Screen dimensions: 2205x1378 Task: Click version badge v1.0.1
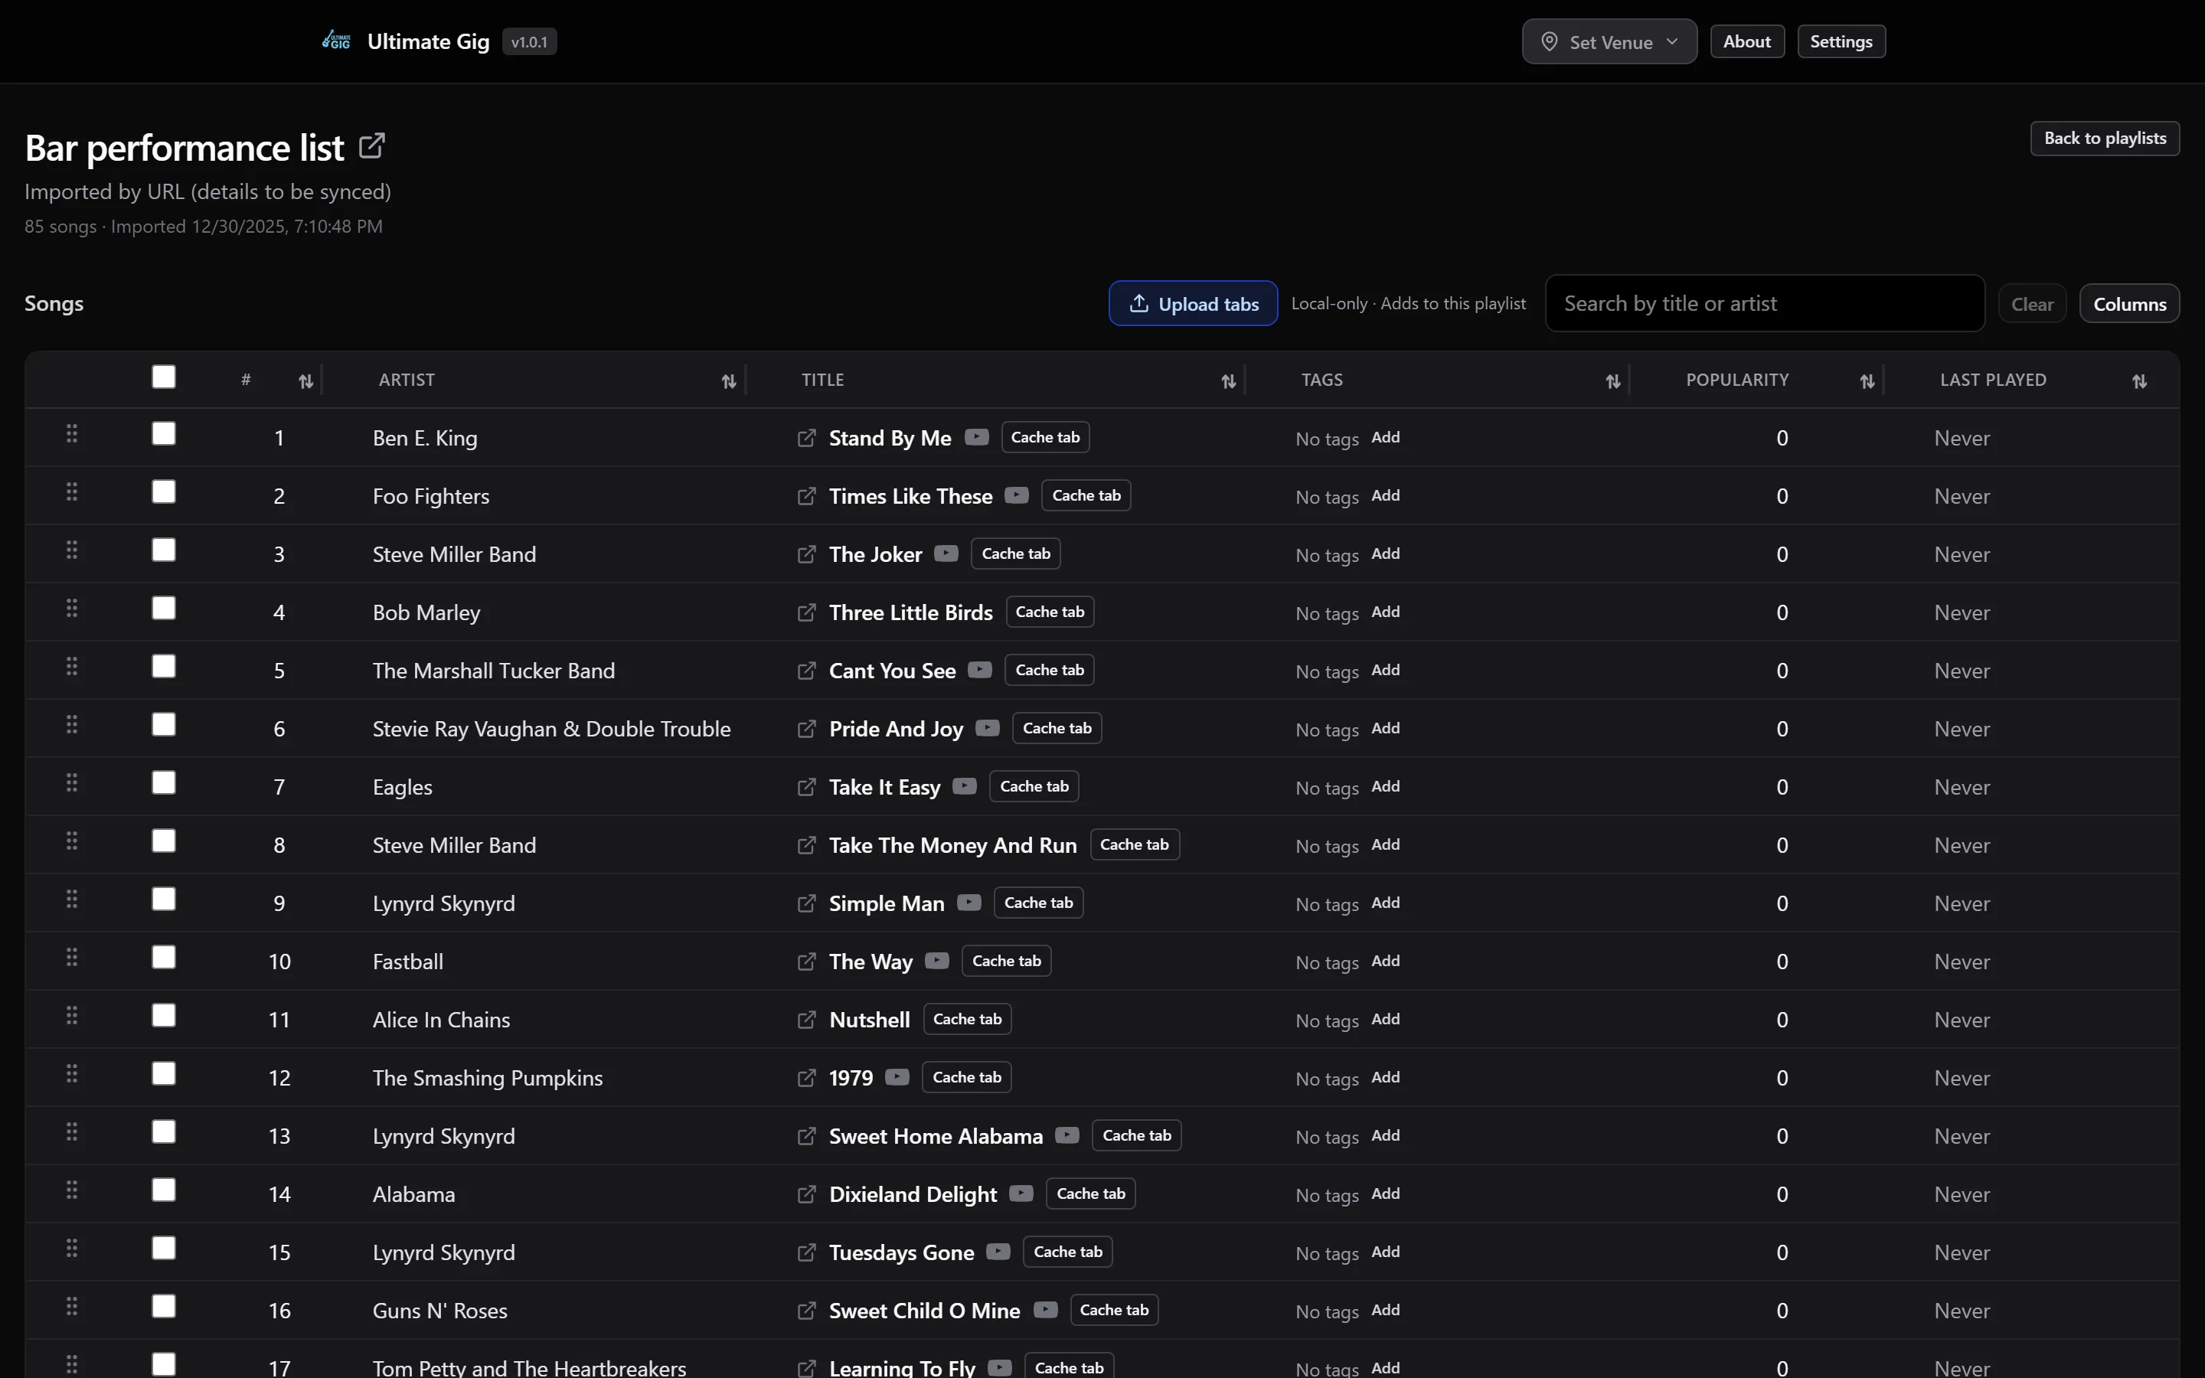[529, 42]
